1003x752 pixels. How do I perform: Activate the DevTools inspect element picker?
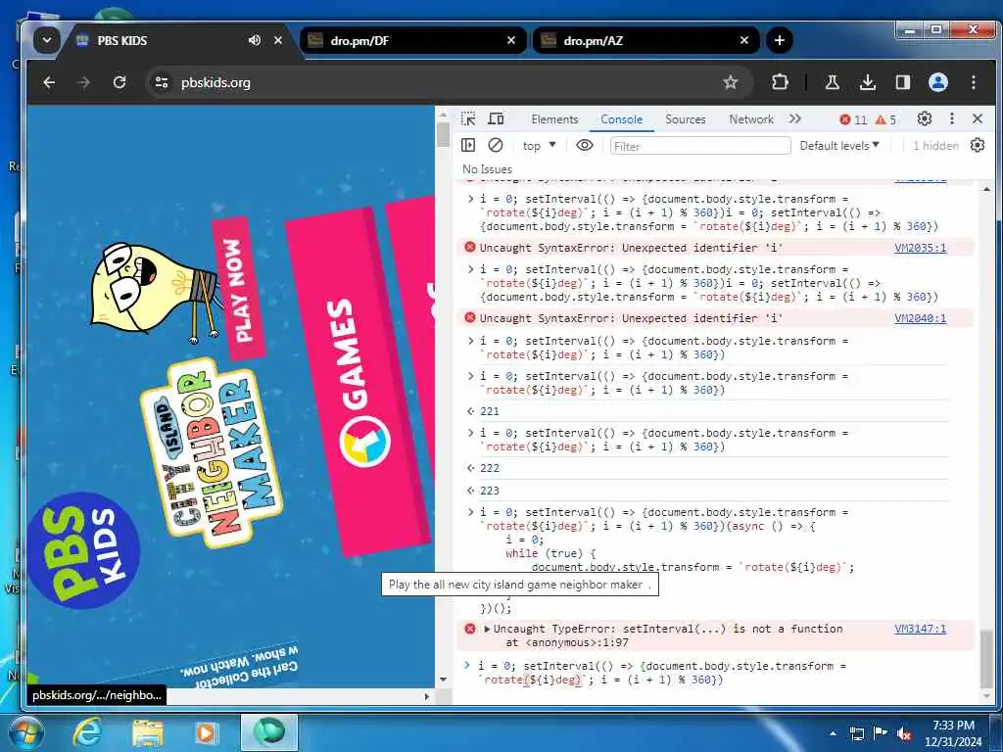[468, 118]
